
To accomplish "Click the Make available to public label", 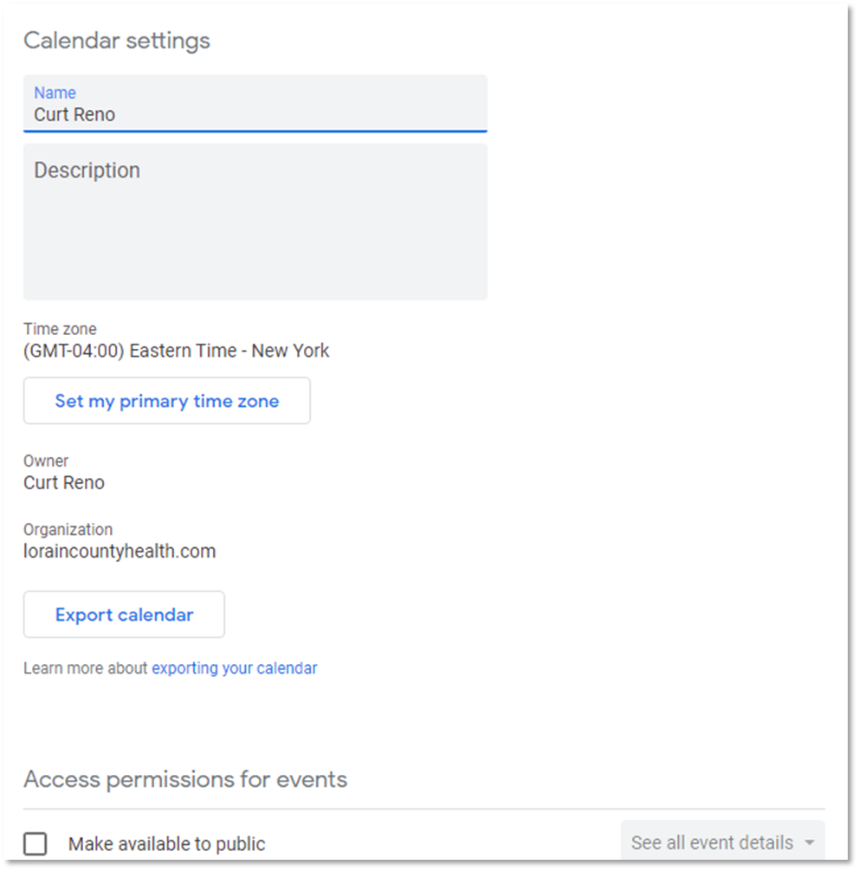I will (166, 844).
